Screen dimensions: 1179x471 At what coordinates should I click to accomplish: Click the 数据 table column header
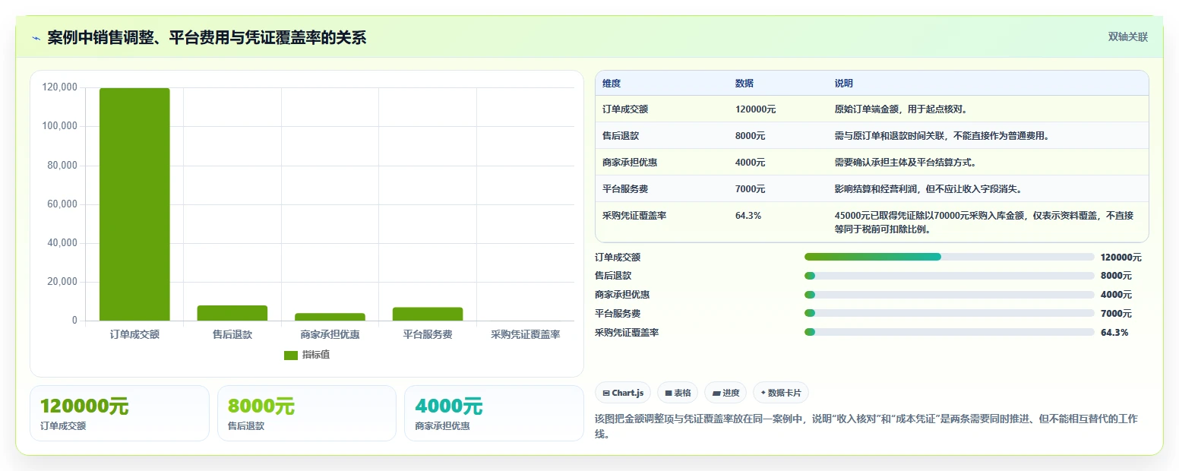click(744, 84)
